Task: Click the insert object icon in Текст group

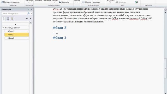Action: 136,2
